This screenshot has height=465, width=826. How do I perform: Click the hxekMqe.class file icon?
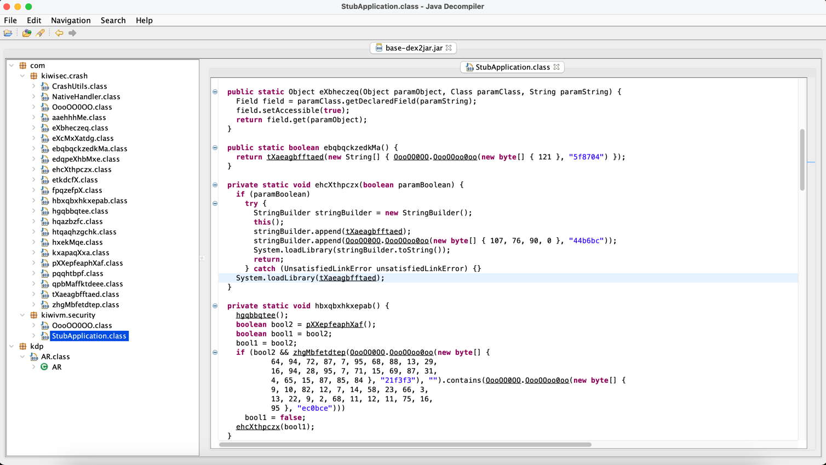click(x=45, y=242)
